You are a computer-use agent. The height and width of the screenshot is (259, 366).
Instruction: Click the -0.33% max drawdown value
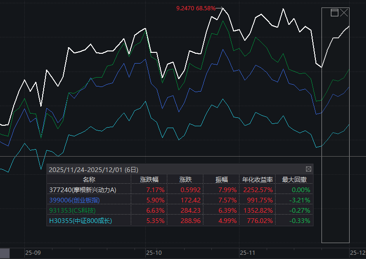(x=300, y=221)
